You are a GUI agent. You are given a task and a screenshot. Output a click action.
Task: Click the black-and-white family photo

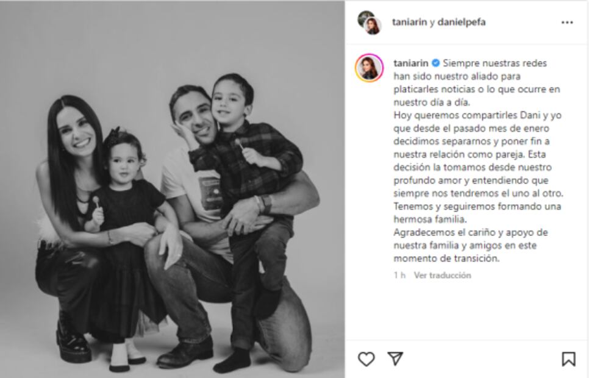(x=173, y=189)
